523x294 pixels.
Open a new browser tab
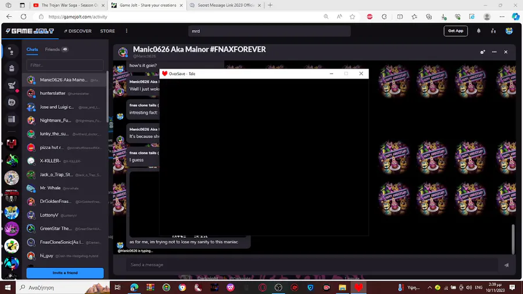tap(270, 5)
